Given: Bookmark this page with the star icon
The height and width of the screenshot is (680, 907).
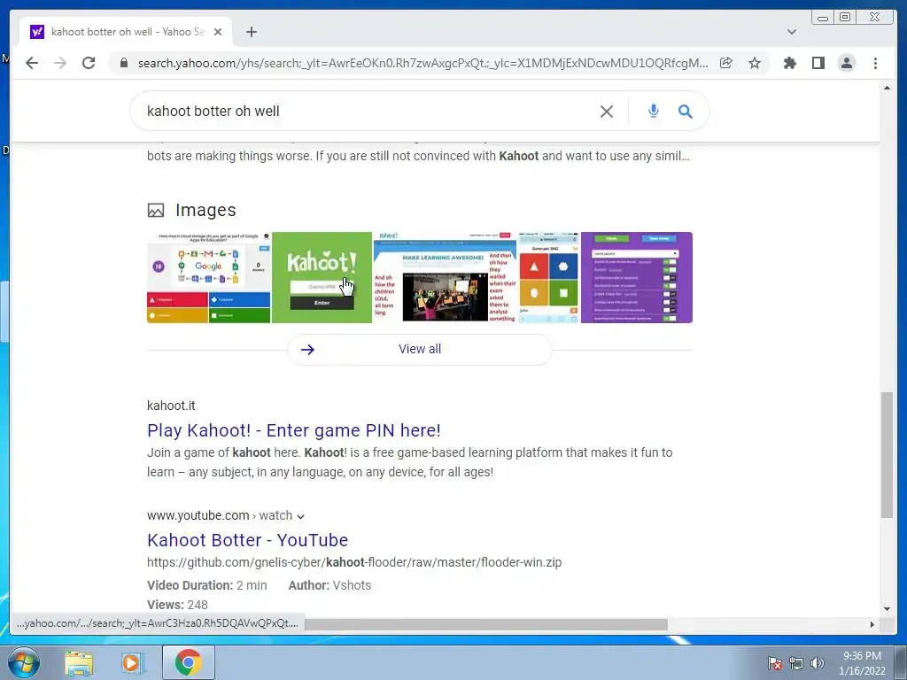Looking at the screenshot, I should [x=755, y=63].
